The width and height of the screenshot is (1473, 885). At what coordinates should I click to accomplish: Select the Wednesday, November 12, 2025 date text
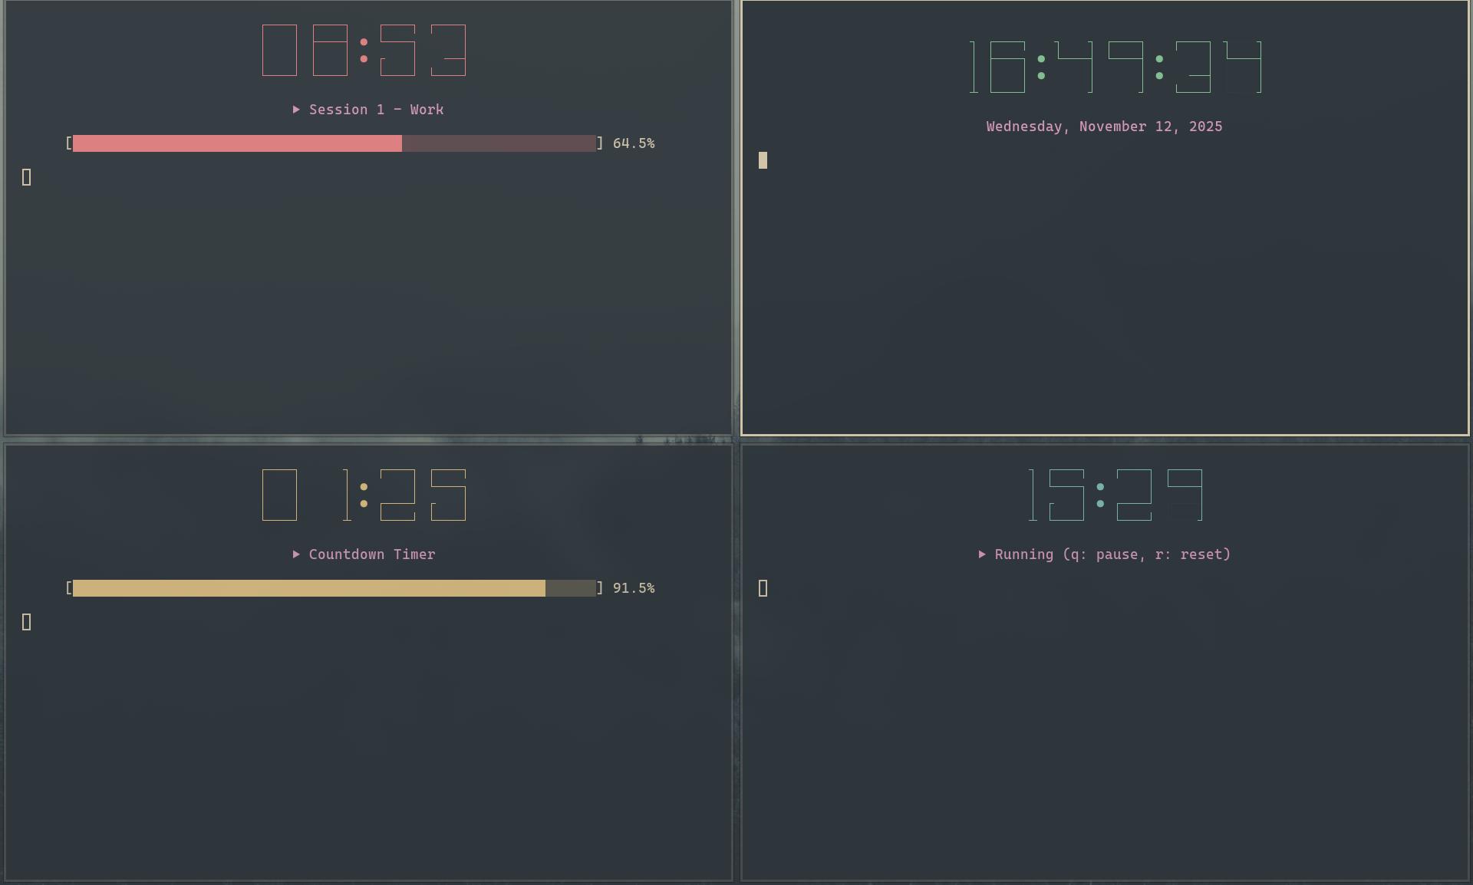1104,127
